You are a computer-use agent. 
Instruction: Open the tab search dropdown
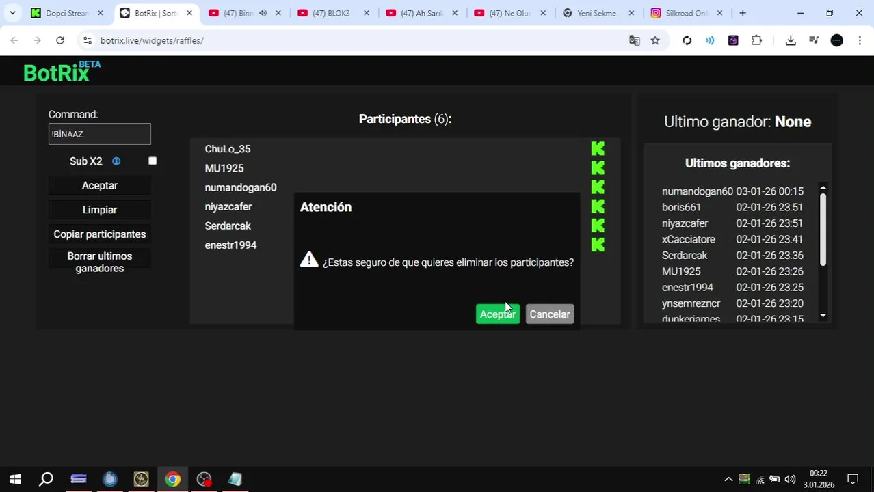tap(12, 13)
